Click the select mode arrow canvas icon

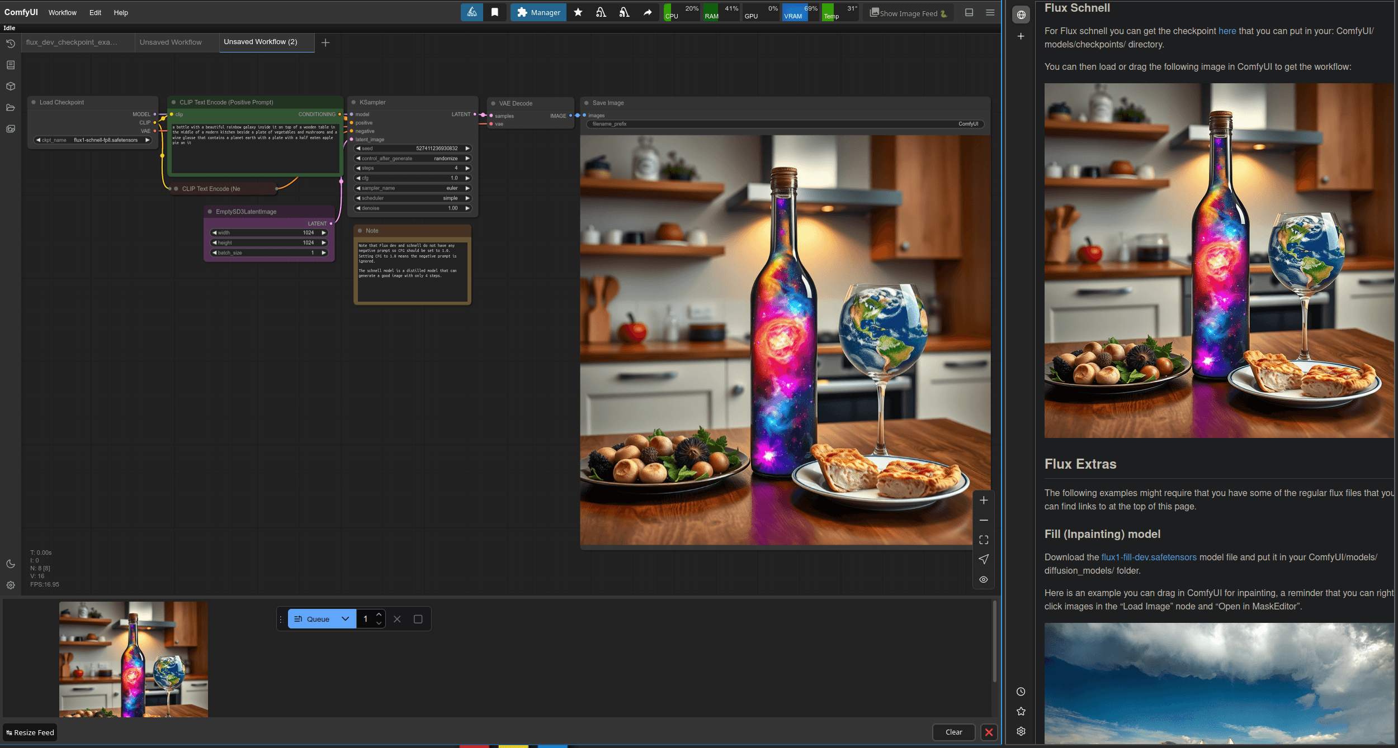[x=984, y=559]
